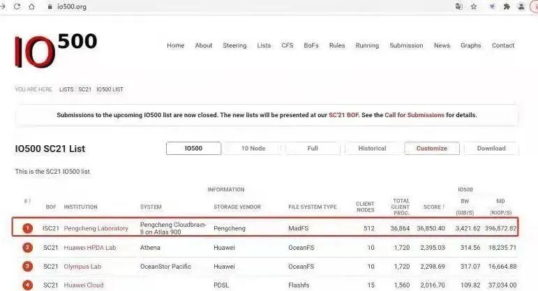
Task: Sort the table by SCORE column
Action: pyautogui.click(x=434, y=207)
